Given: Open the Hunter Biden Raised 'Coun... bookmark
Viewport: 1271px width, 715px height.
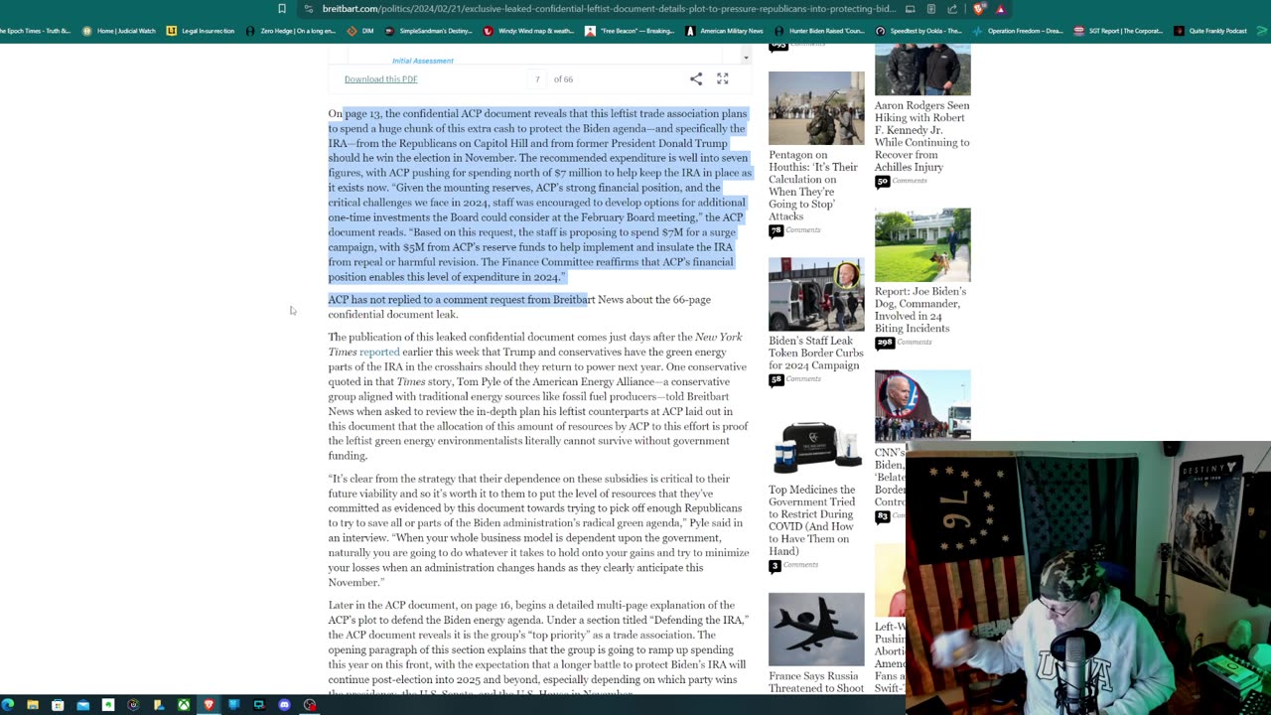Looking at the screenshot, I should 821,31.
